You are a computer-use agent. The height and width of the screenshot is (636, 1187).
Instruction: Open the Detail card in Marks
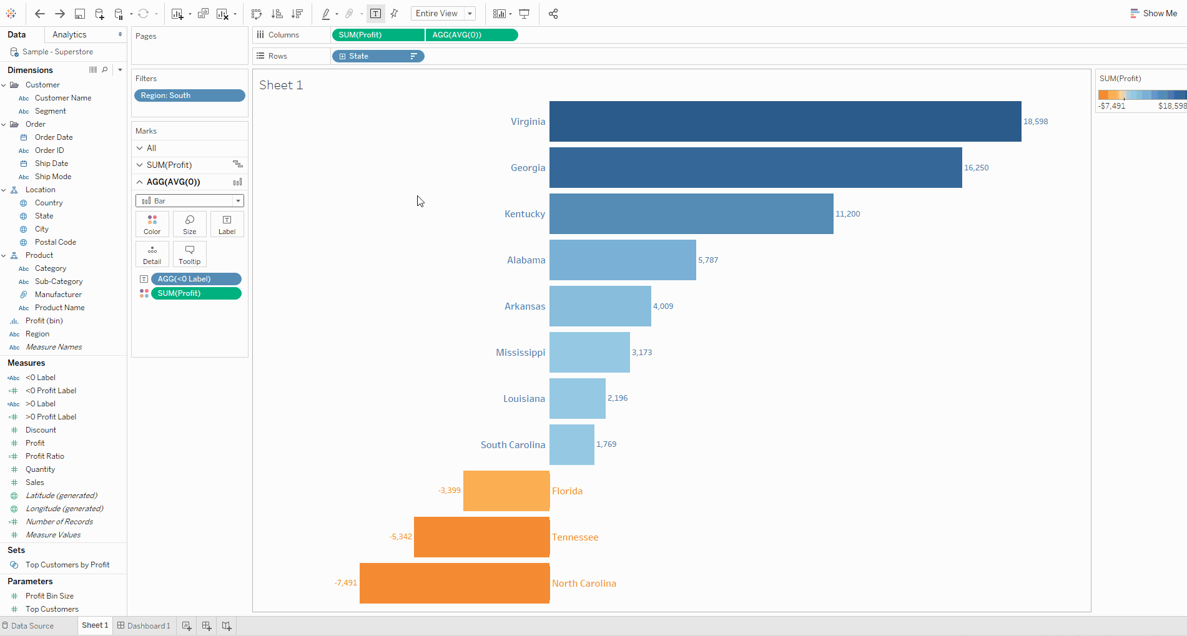coord(152,255)
